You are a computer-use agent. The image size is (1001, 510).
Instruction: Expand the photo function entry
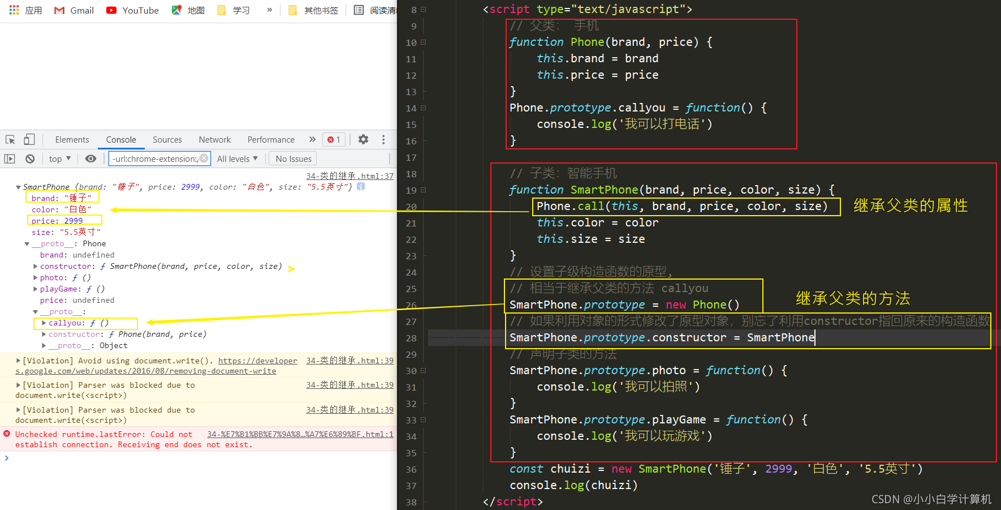[x=35, y=278]
